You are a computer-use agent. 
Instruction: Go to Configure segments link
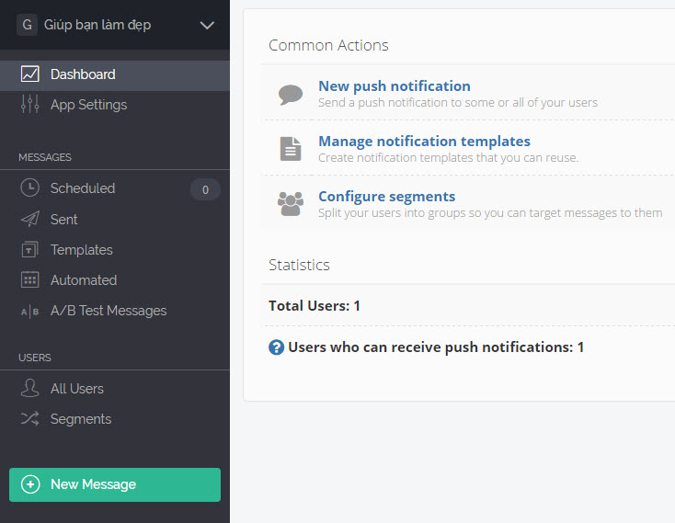click(x=386, y=197)
